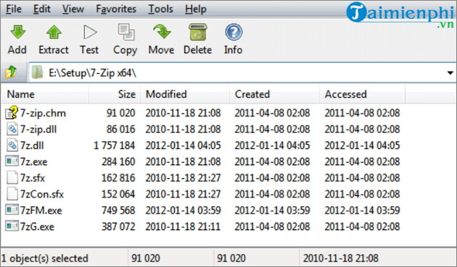Click the Copy toolbar icon
Screen dimensions: 457x267
(126, 32)
